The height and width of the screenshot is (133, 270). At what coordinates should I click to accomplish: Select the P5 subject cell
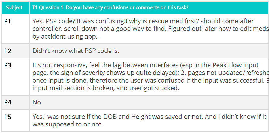click(8, 117)
